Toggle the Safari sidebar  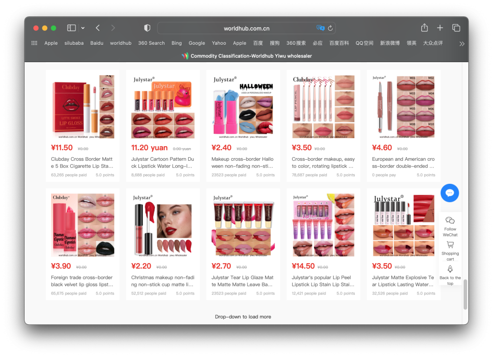[71, 28]
